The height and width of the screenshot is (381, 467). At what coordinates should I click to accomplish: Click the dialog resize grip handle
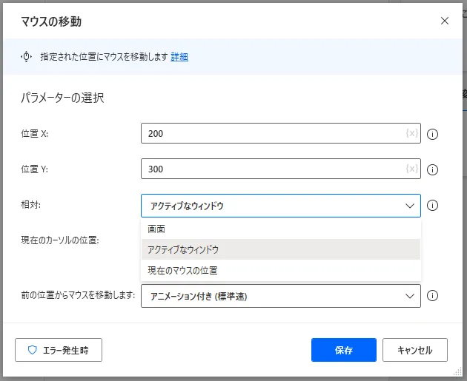[x=457, y=371]
